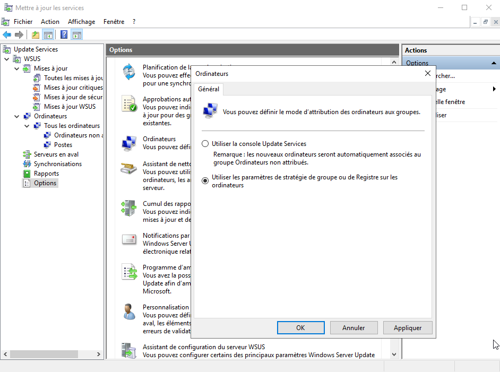This screenshot has width=500, height=372.
Task: Click the tree pane scroll-right arrow
Action: pyautogui.click(x=99, y=354)
